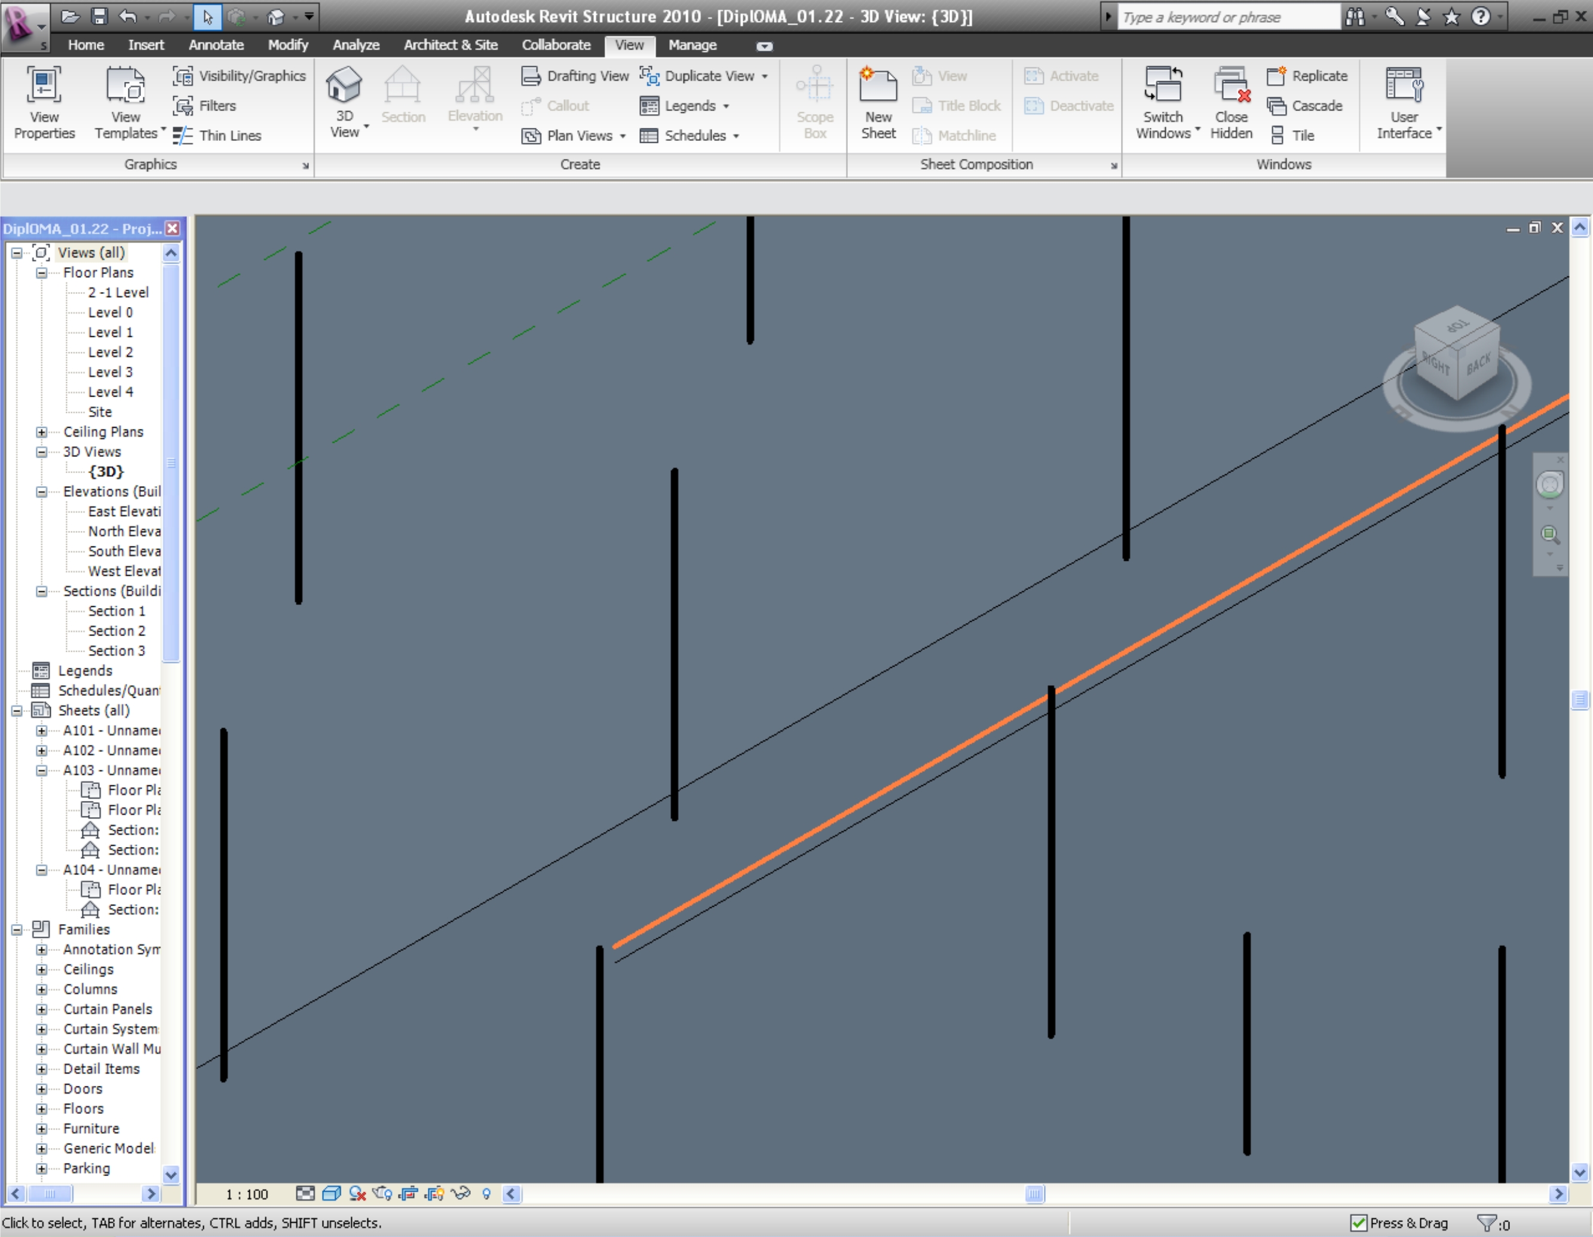The width and height of the screenshot is (1593, 1237).
Task: Click the New Sheet icon
Action: point(878,87)
